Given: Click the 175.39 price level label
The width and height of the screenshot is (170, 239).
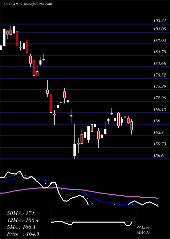Looking at the screenshot, I should pyautogui.click(x=160, y=86).
